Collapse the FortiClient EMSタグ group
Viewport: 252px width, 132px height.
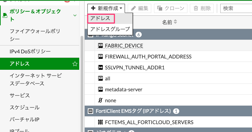tap(90, 111)
